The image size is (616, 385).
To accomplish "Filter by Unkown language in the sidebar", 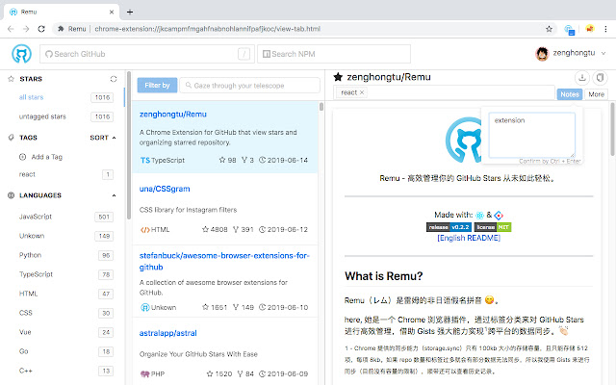I will (x=32, y=236).
